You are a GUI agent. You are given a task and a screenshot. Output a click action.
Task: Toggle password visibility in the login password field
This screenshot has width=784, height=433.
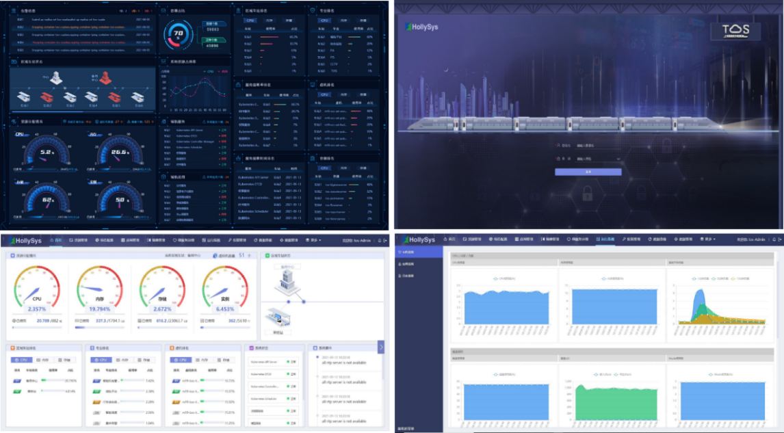coord(618,159)
